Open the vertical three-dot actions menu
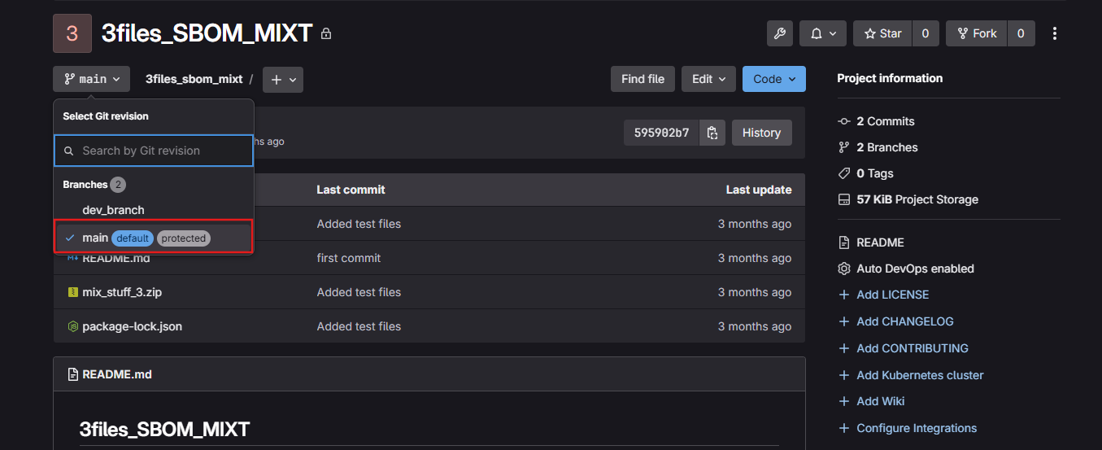This screenshot has width=1102, height=450. 1055,33
